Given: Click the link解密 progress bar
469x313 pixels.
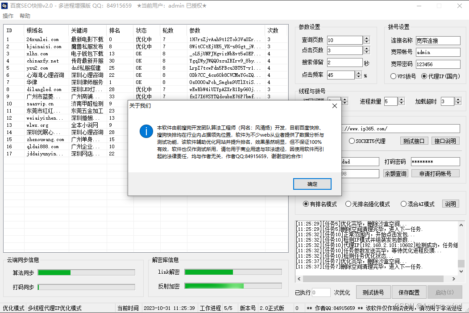Looking at the screenshot, I should point(233,272).
